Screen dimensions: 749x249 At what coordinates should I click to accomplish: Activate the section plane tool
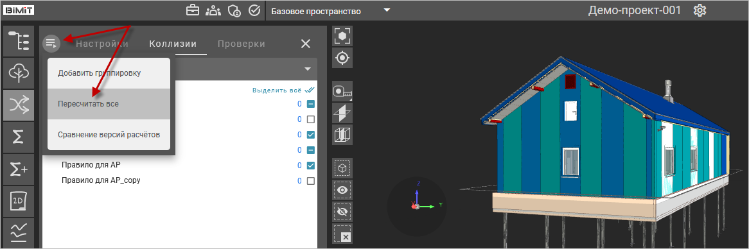pyautogui.click(x=342, y=113)
